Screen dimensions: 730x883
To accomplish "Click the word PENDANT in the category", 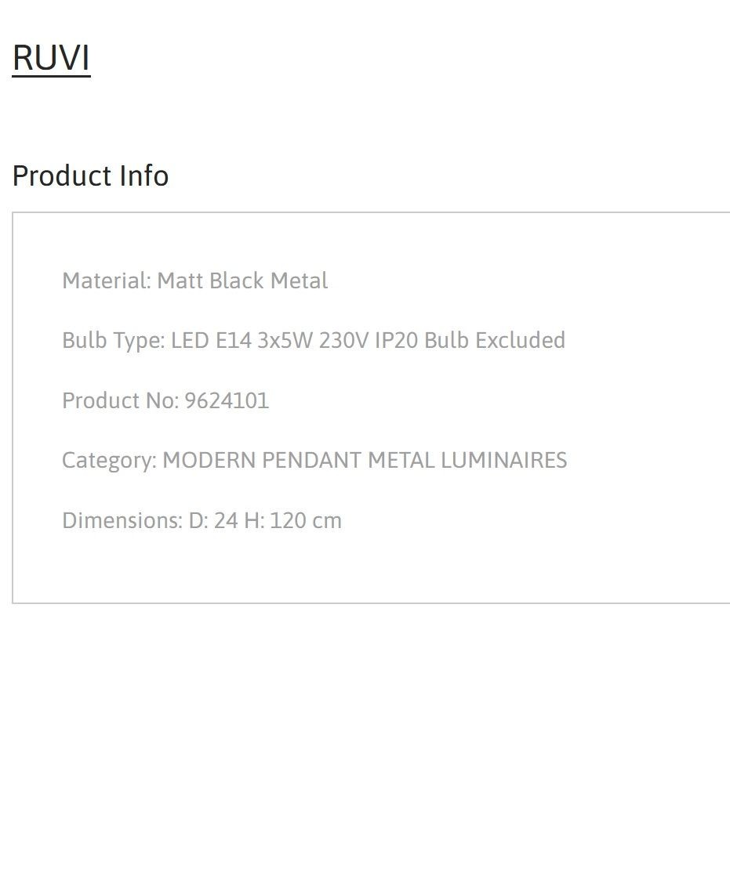I will click(312, 460).
